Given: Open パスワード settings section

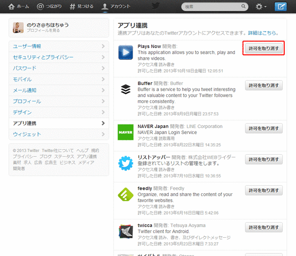Looking at the screenshot, I should click(59, 68).
